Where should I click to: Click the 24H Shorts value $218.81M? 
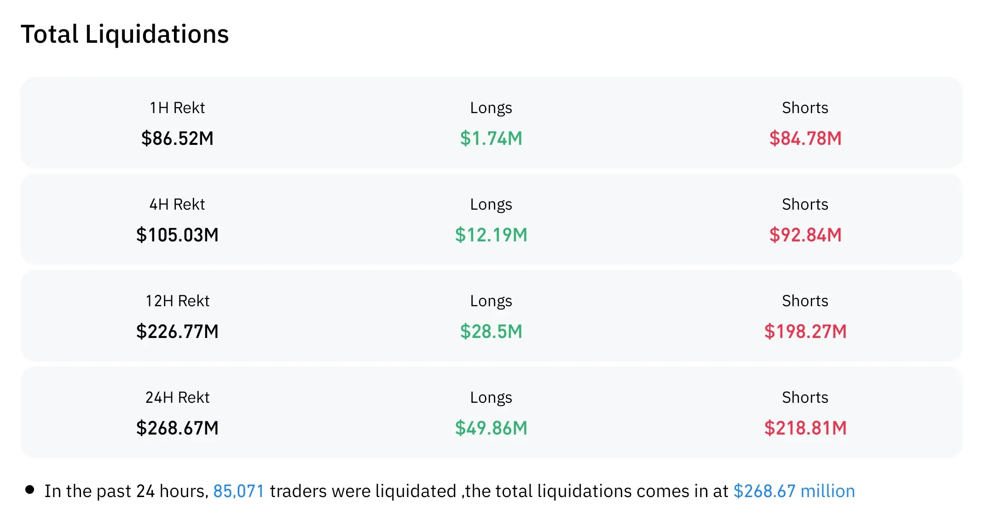tap(805, 428)
